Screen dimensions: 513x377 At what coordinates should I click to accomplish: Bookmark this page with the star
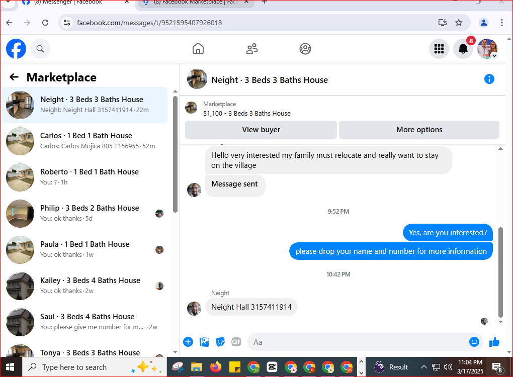click(459, 23)
